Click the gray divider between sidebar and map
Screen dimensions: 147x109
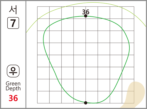point(26,54)
